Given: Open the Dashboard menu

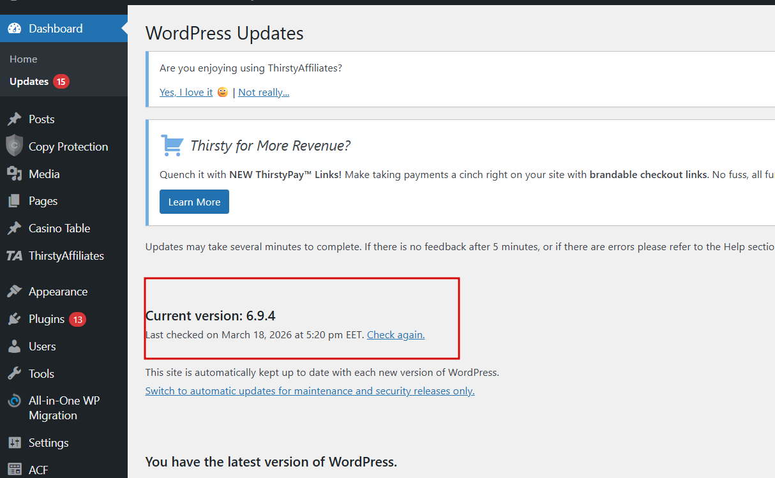Looking at the screenshot, I should pyautogui.click(x=64, y=29).
